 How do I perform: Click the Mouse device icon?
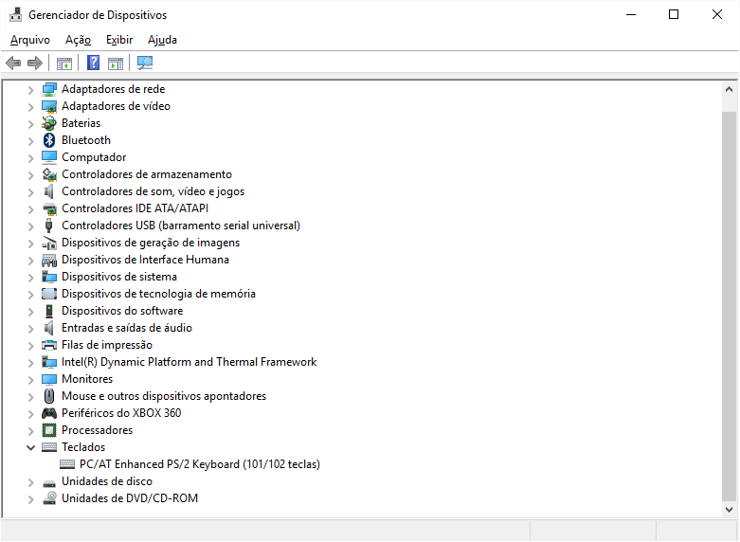(x=49, y=396)
